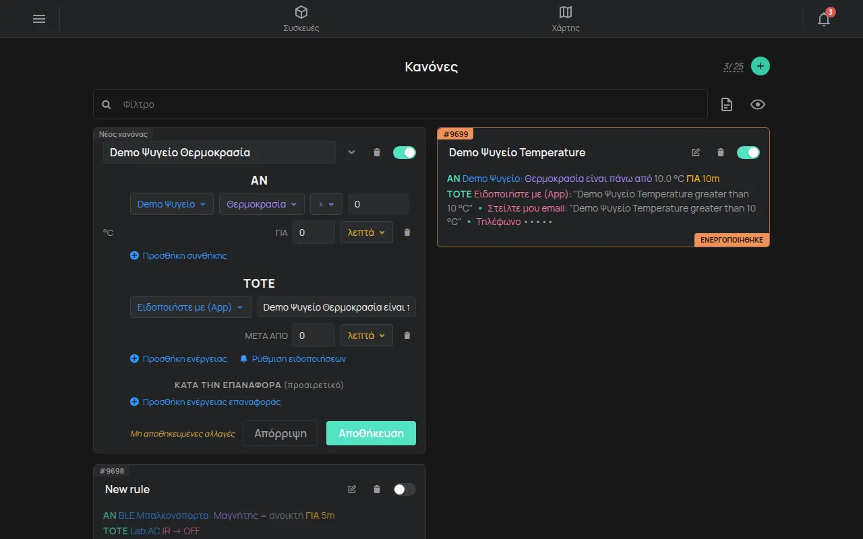This screenshot has width=863, height=539.
Task: Open the Demo Ψυγείο device dropdown
Action: point(172,204)
